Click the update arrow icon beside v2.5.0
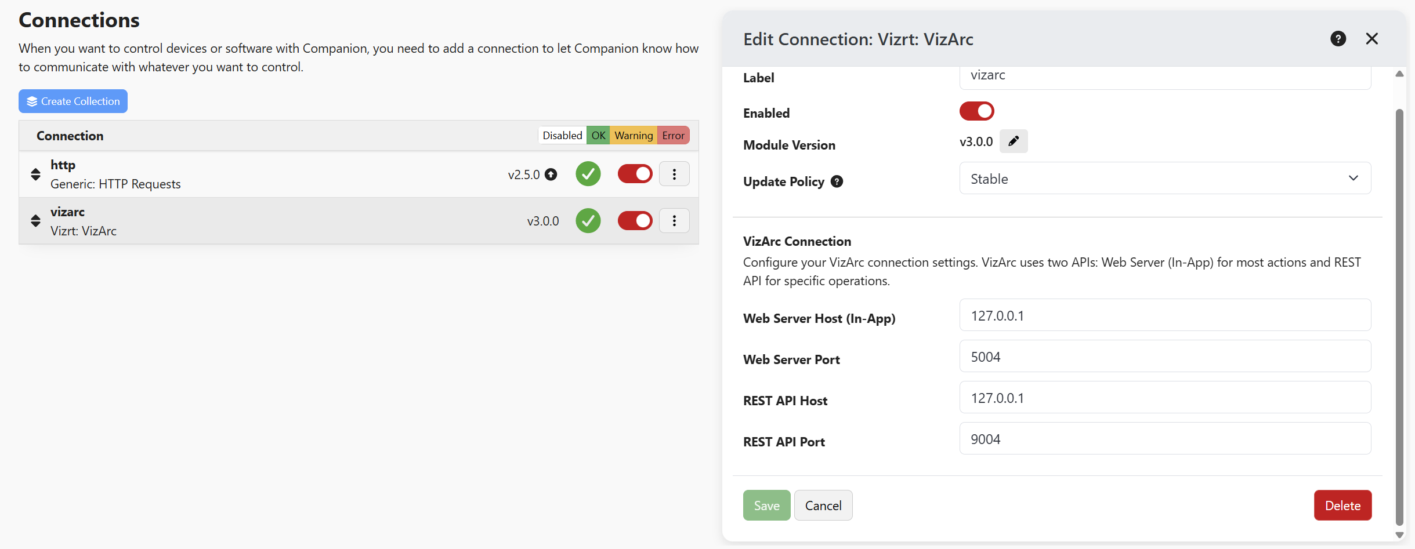This screenshot has height=549, width=1415. click(551, 174)
